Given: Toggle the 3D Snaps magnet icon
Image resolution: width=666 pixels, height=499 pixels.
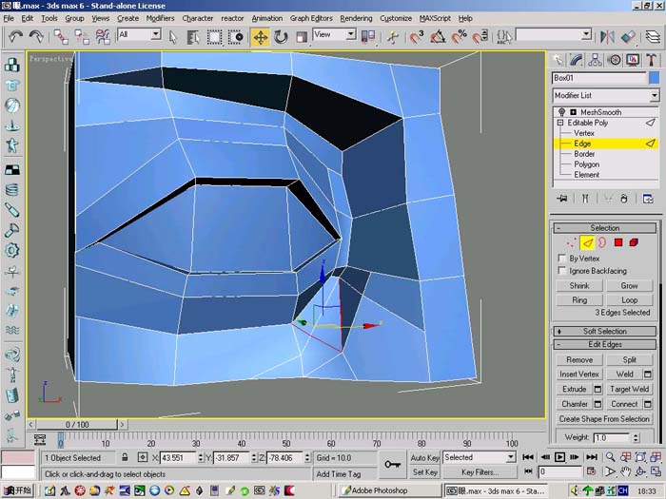Looking at the screenshot, I should tap(417, 37).
